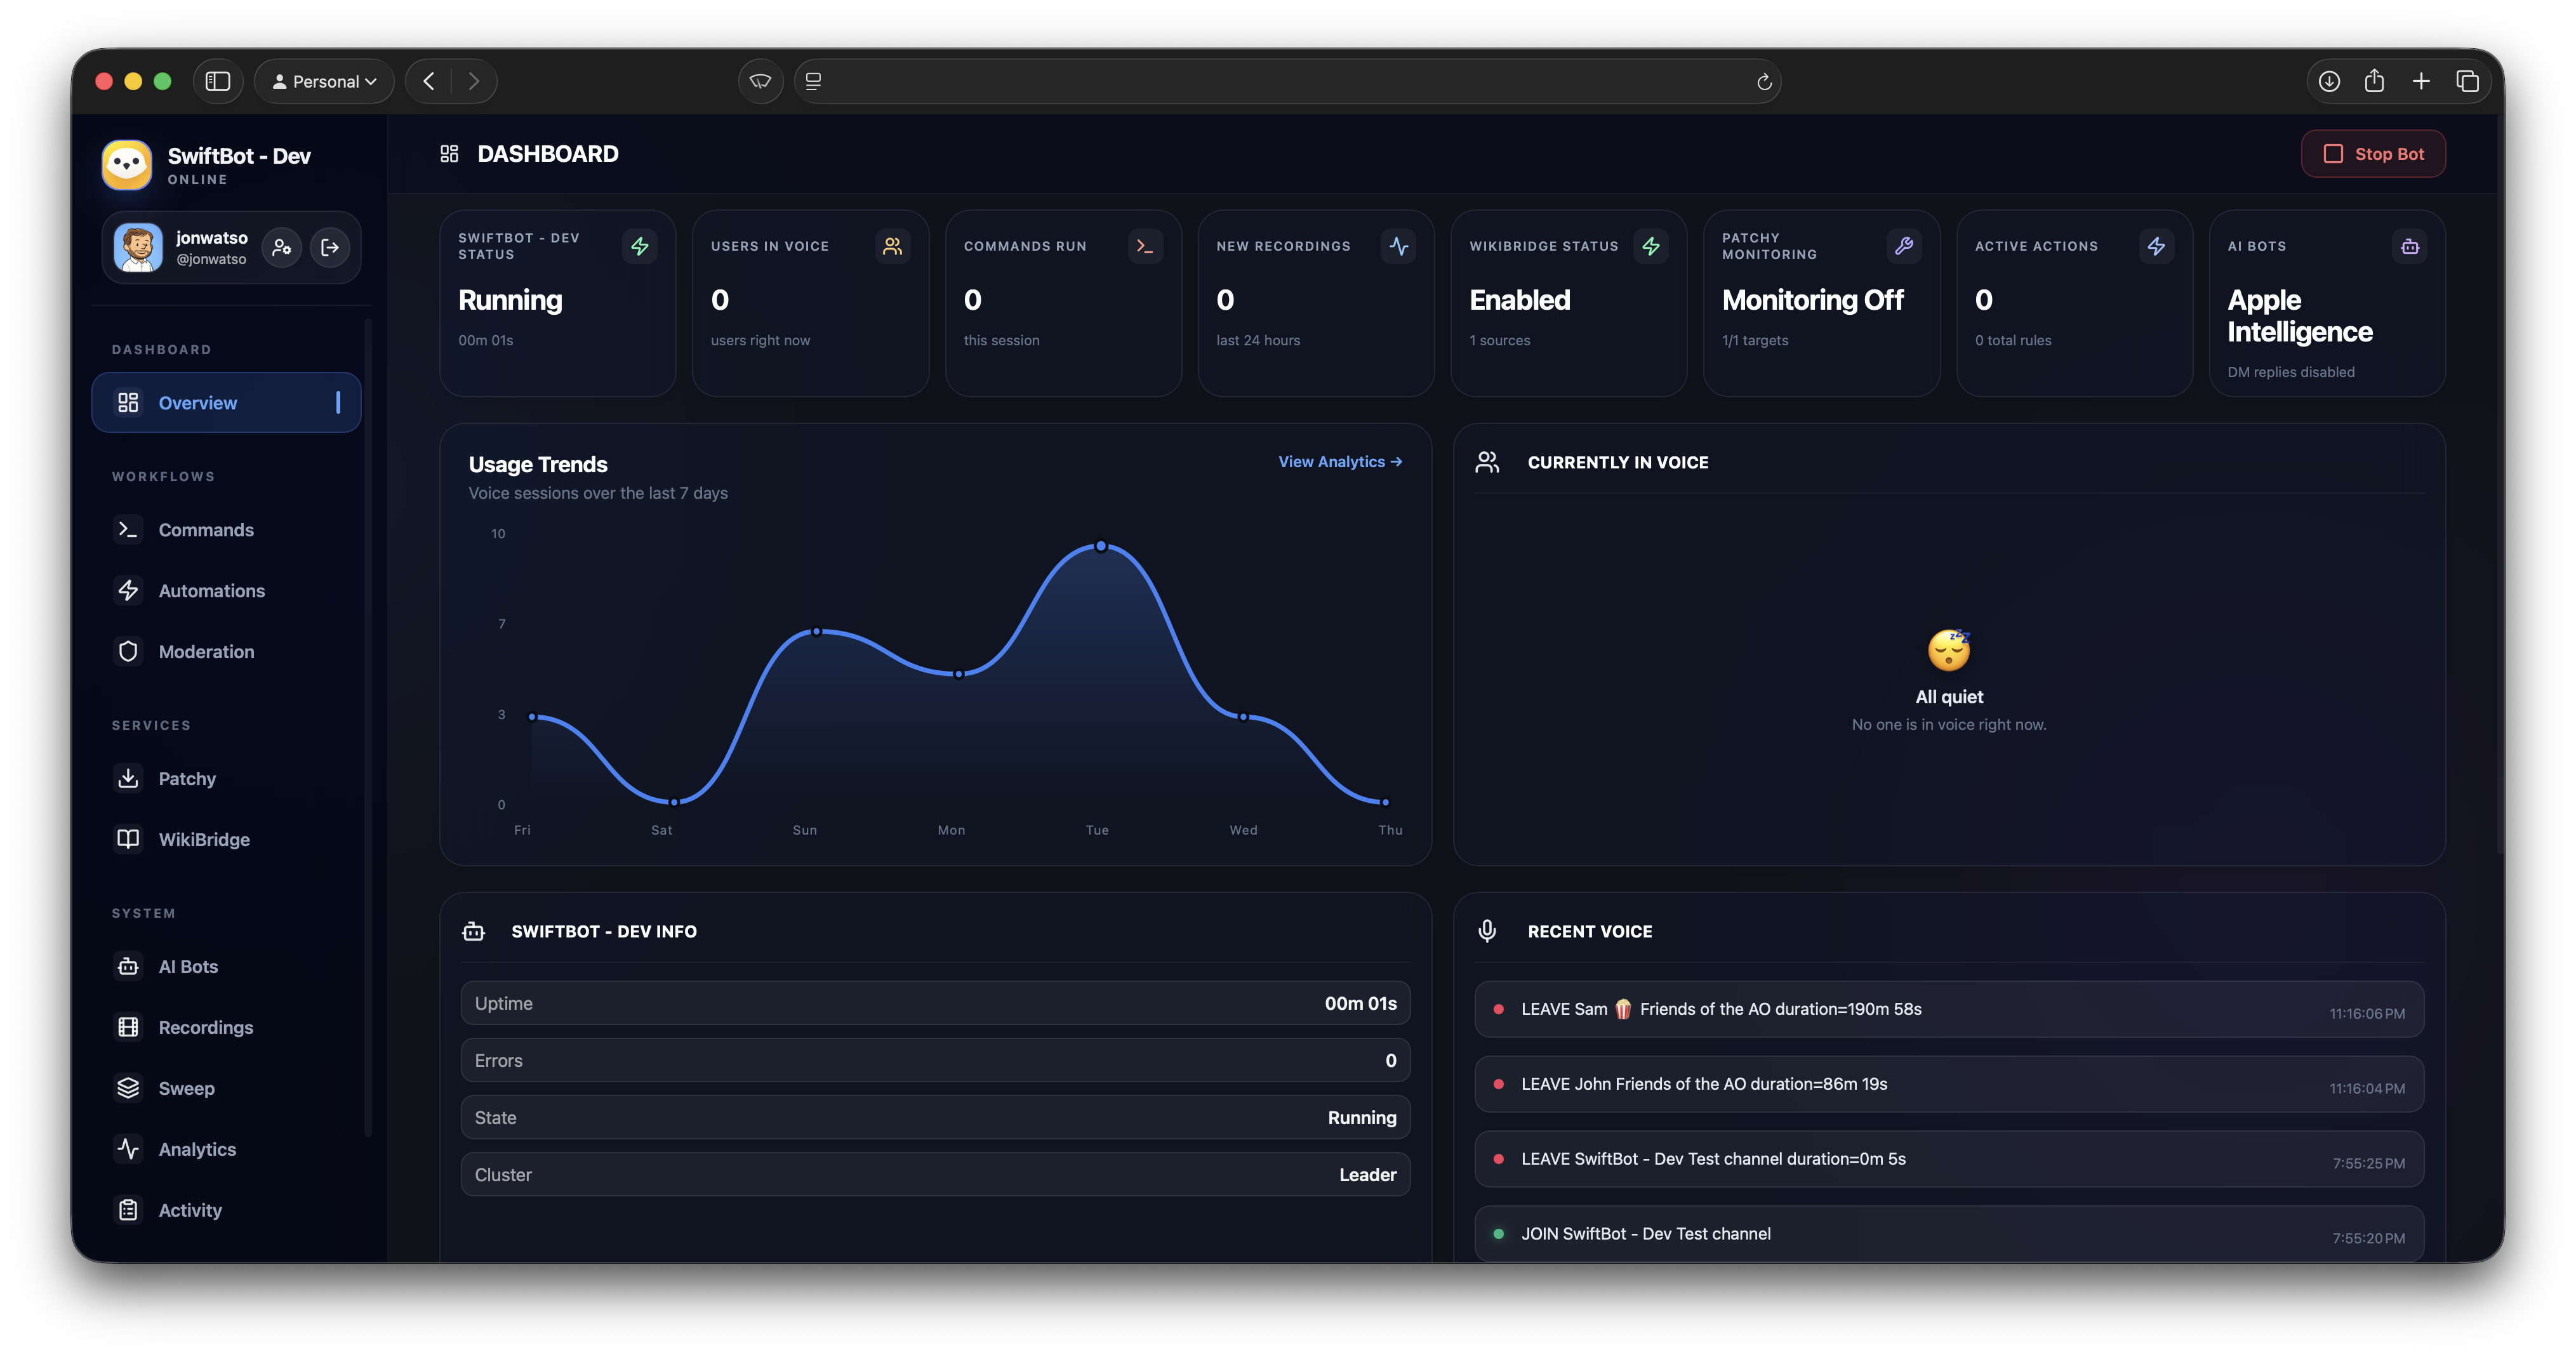
Task: Click the Monitoring Off card value
Action: pos(1812,301)
